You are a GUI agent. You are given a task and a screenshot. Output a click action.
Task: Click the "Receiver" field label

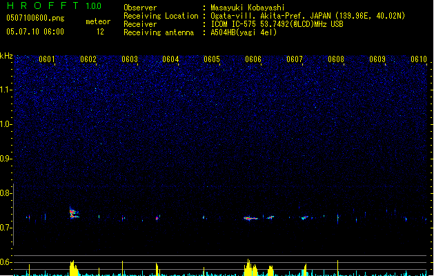coord(140,24)
